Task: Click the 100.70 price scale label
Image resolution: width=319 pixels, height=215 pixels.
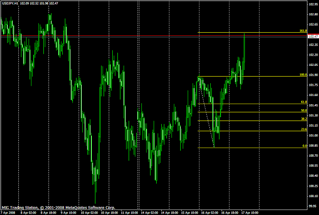Action: coord(313,156)
